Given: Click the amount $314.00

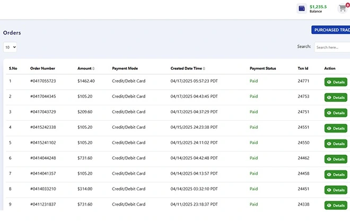Looking at the screenshot, I should point(85,189).
